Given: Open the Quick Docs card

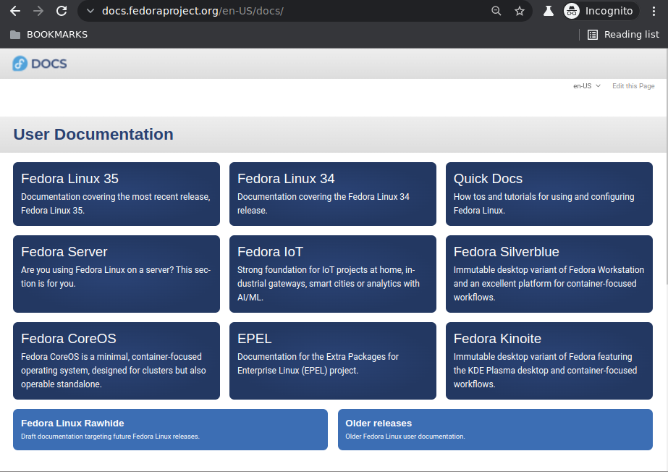Looking at the screenshot, I should 549,194.
